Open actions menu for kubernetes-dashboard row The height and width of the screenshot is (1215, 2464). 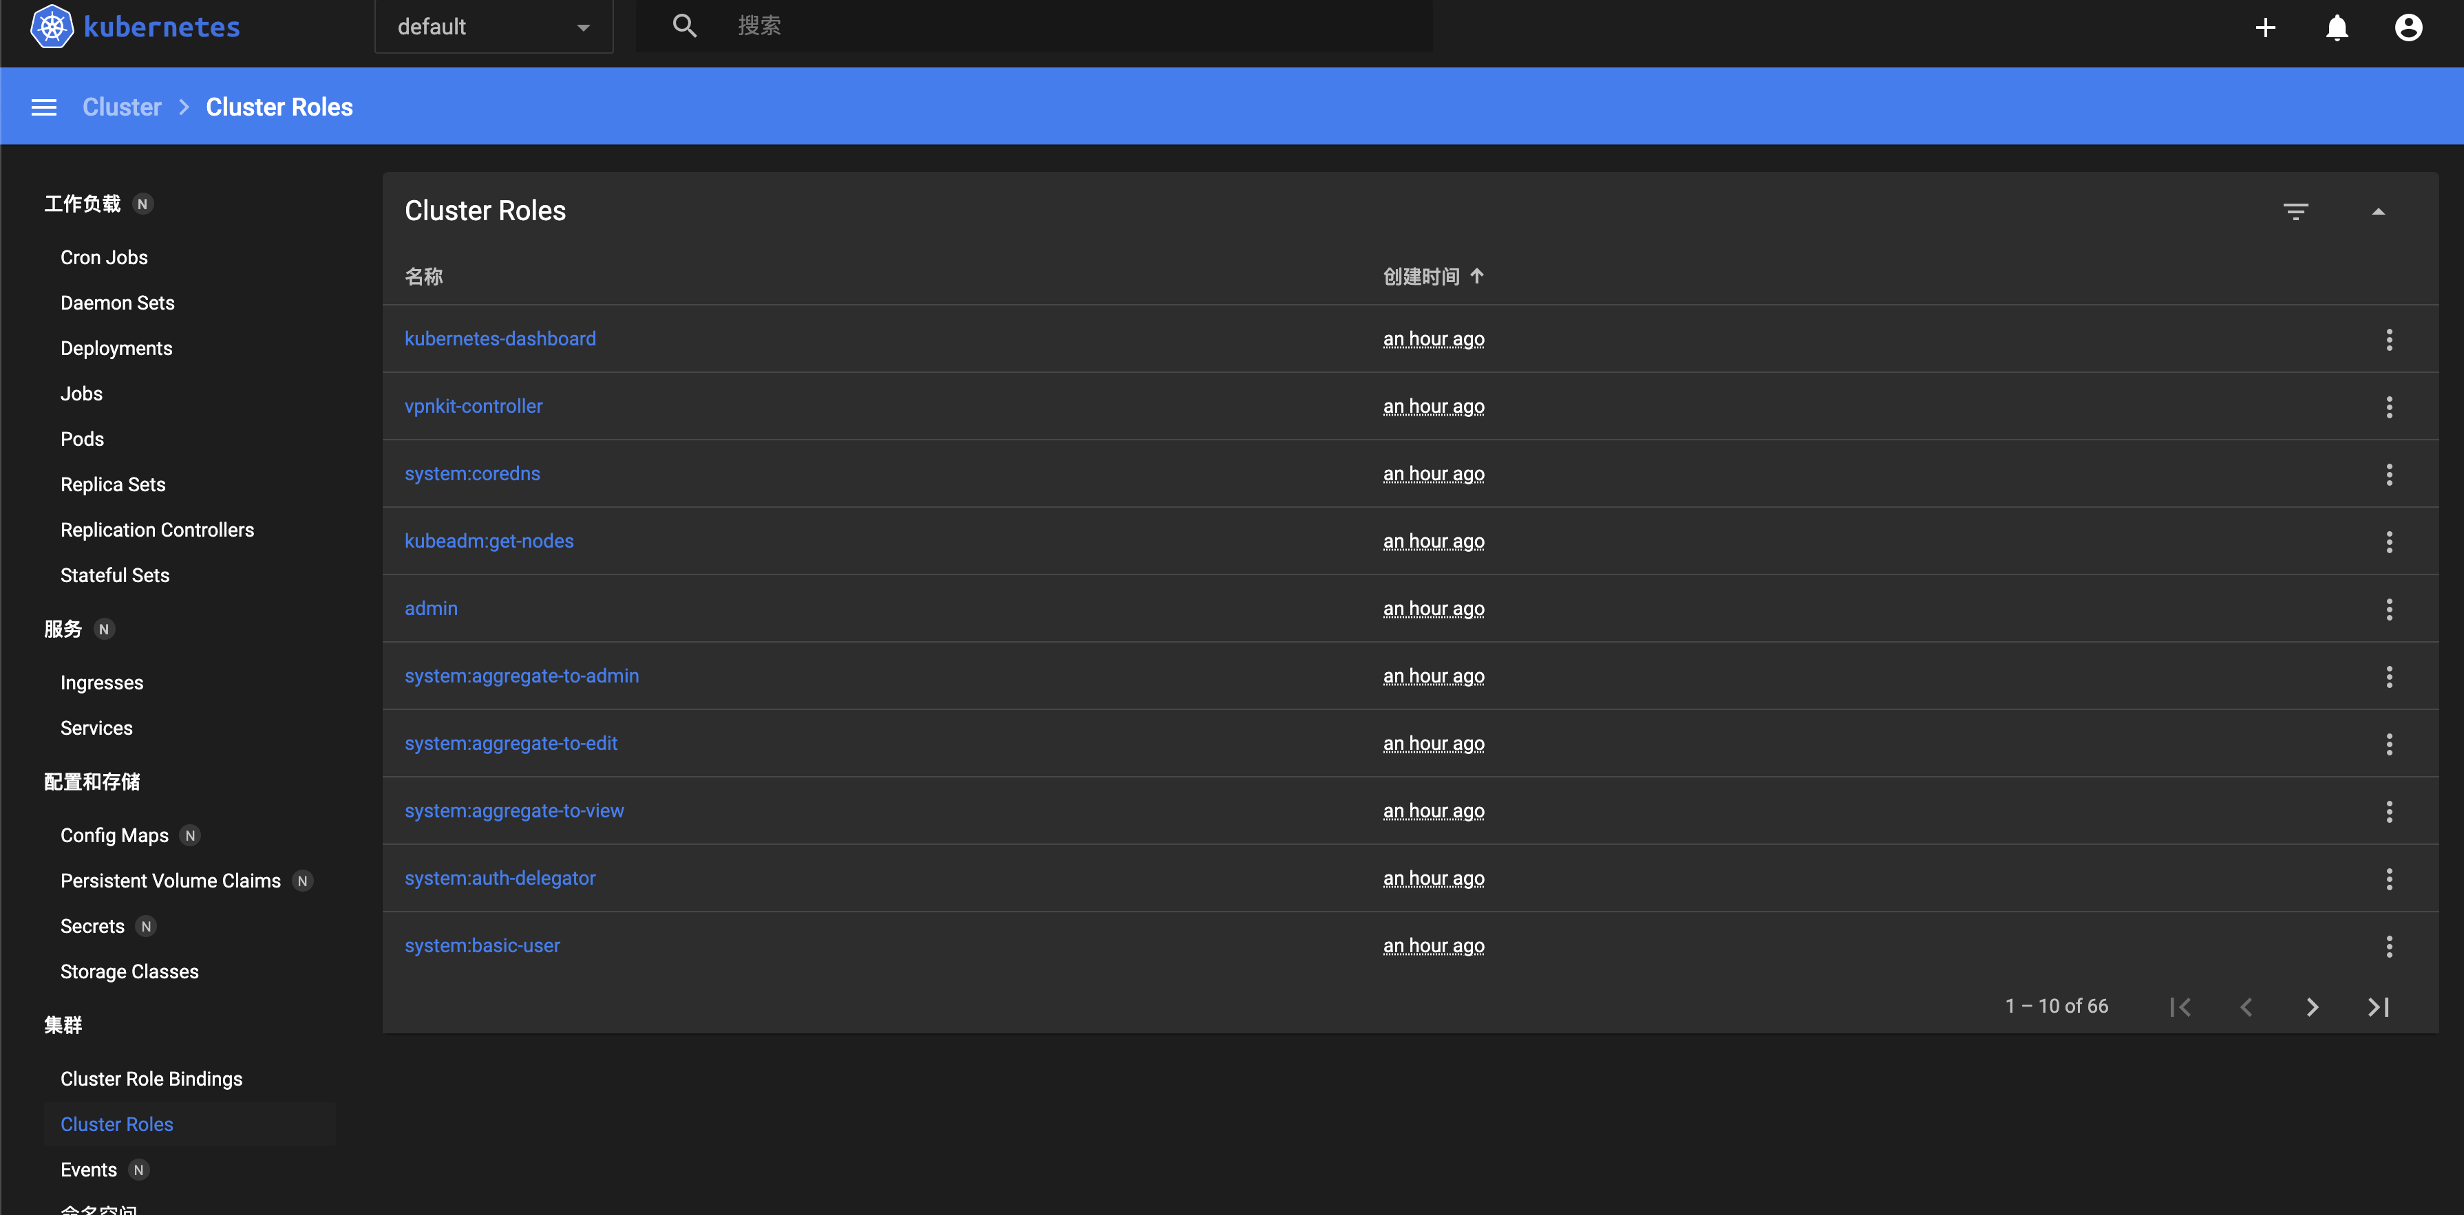(x=2390, y=339)
